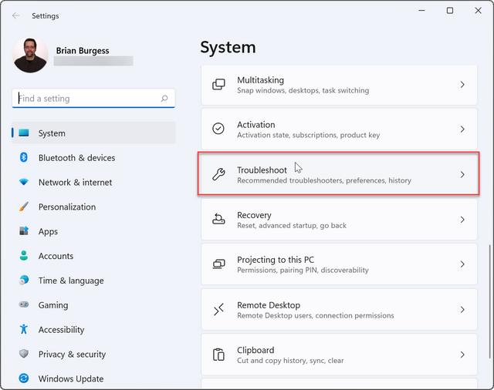Click the Multitasking windows icon

(x=218, y=85)
